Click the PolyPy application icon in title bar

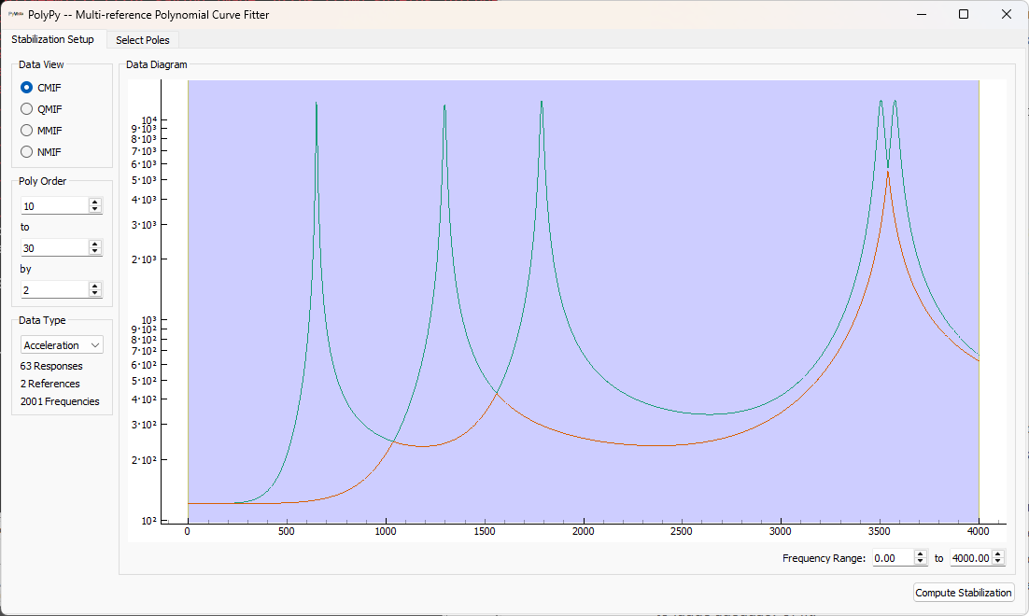(14, 14)
